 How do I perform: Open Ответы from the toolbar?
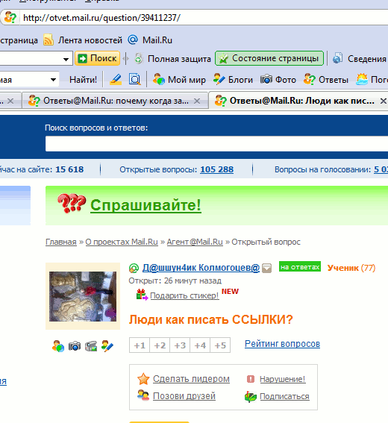pos(325,80)
